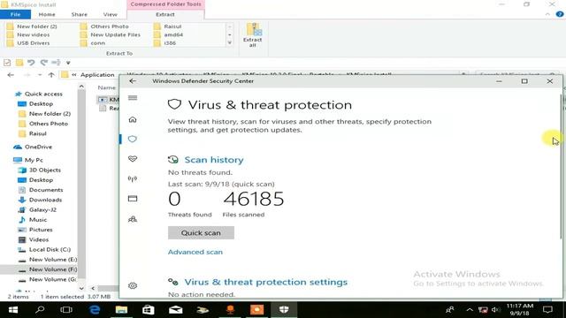Click Explorer help question mark icon

click(560, 14)
